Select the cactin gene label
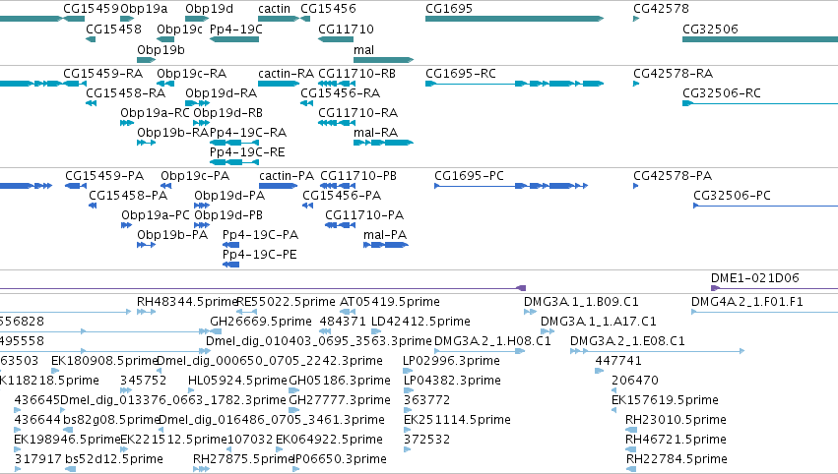This screenshot has width=838, height=474. [x=274, y=9]
